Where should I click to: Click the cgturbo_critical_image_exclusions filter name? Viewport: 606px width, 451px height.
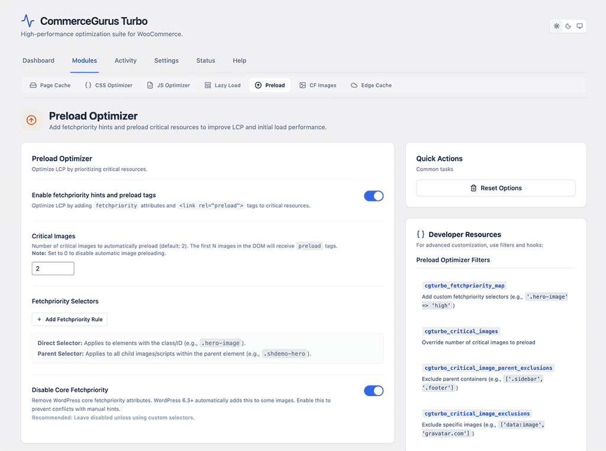(x=477, y=414)
